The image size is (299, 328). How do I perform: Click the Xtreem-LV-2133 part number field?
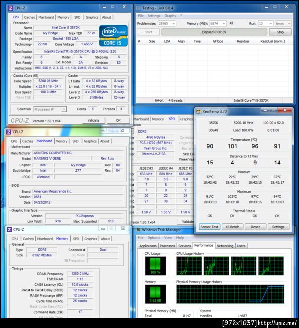(155, 154)
